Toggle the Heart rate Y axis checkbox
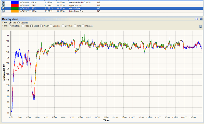Image resolution: width=204 pixels, height=124 pixels. click(x=10, y=26)
